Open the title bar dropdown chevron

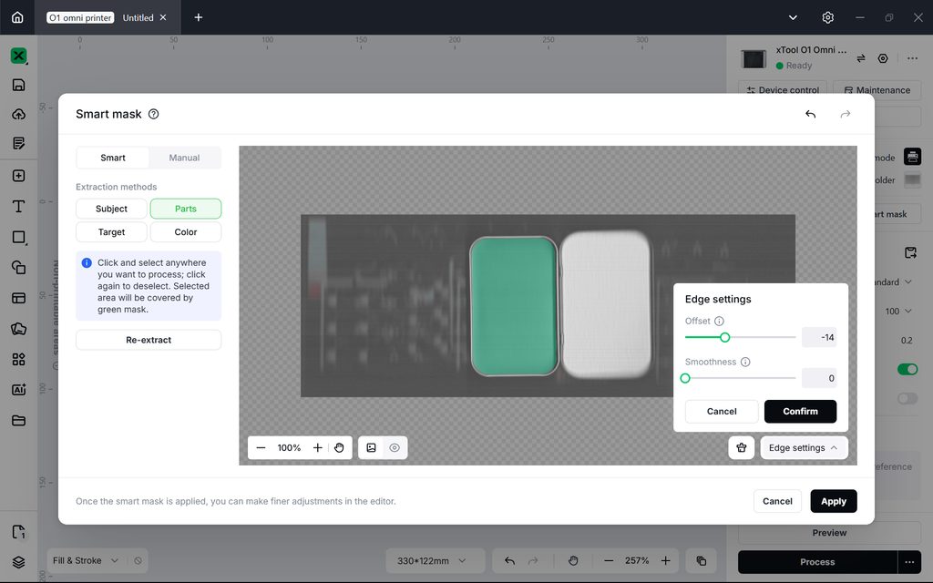[794, 17]
